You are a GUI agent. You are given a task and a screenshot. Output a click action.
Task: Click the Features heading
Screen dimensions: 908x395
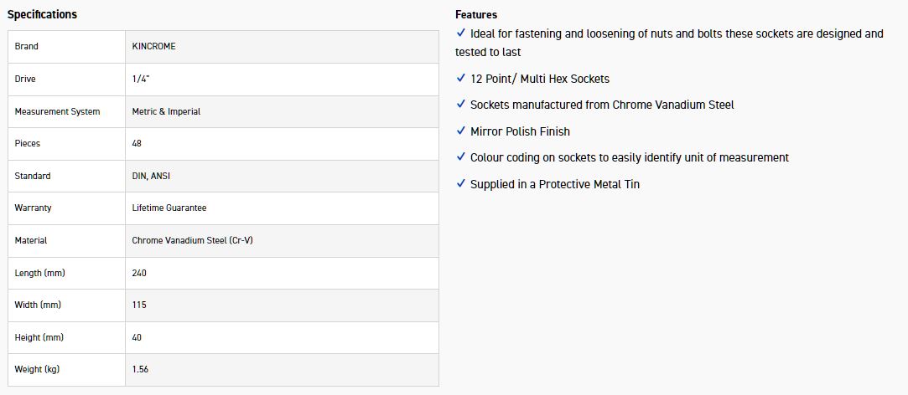click(476, 14)
